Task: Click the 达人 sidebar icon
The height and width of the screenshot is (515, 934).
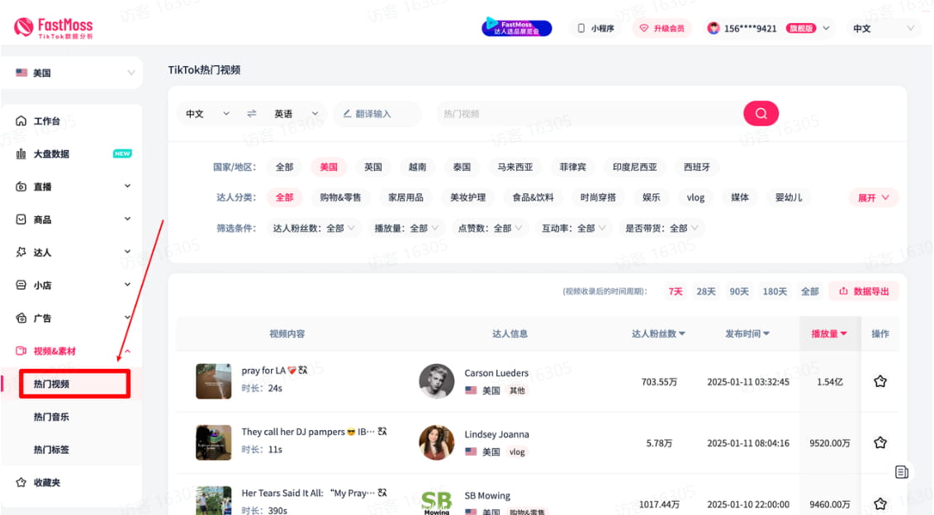Action: pyautogui.click(x=21, y=252)
